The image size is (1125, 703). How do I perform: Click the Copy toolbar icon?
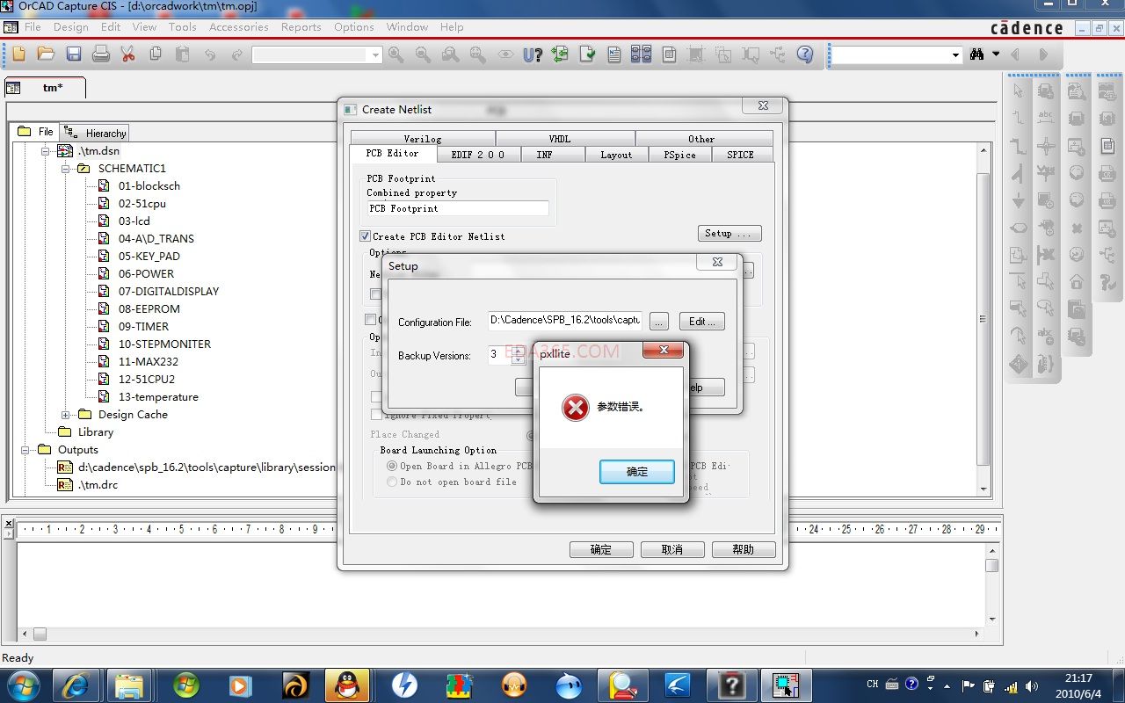(156, 54)
